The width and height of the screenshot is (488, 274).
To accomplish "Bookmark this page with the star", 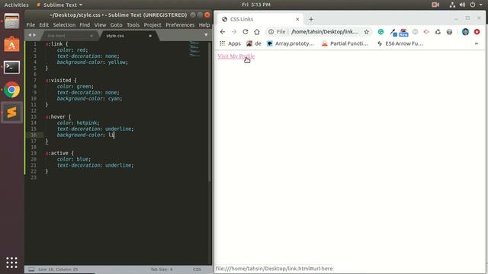I will (x=366, y=32).
